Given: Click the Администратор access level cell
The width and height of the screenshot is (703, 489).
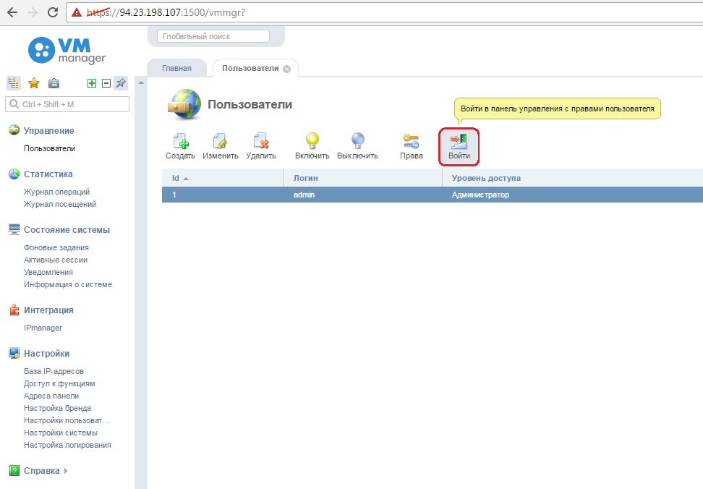Looking at the screenshot, I should coord(573,195).
